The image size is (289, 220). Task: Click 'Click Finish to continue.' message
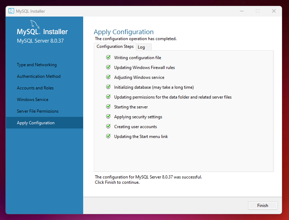(117, 182)
